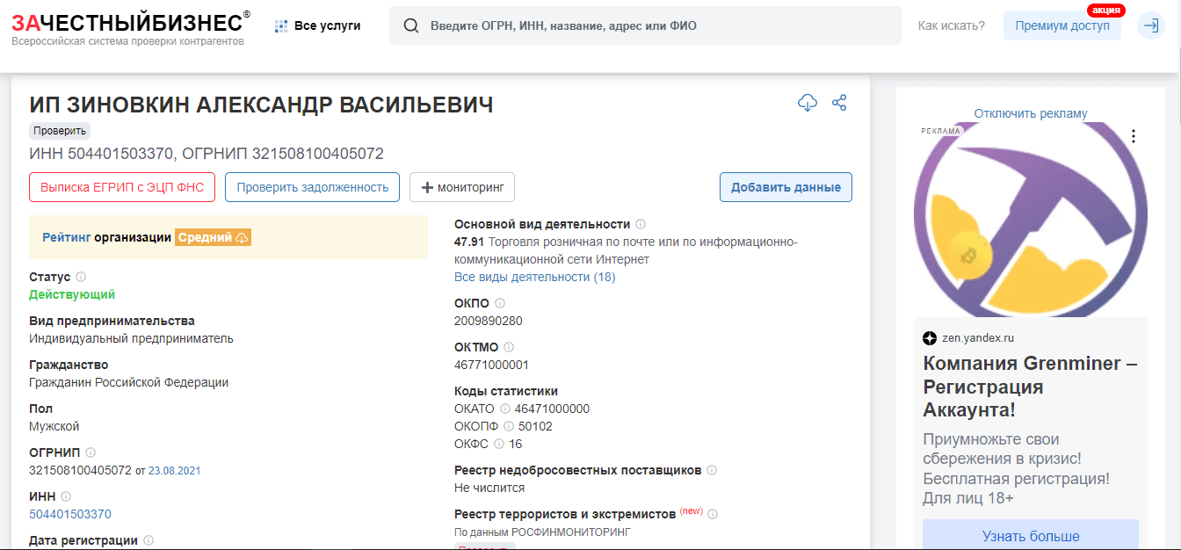
Task: Click the info icon next to Статус
Action: pyautogui.click(x=81, y=276)
